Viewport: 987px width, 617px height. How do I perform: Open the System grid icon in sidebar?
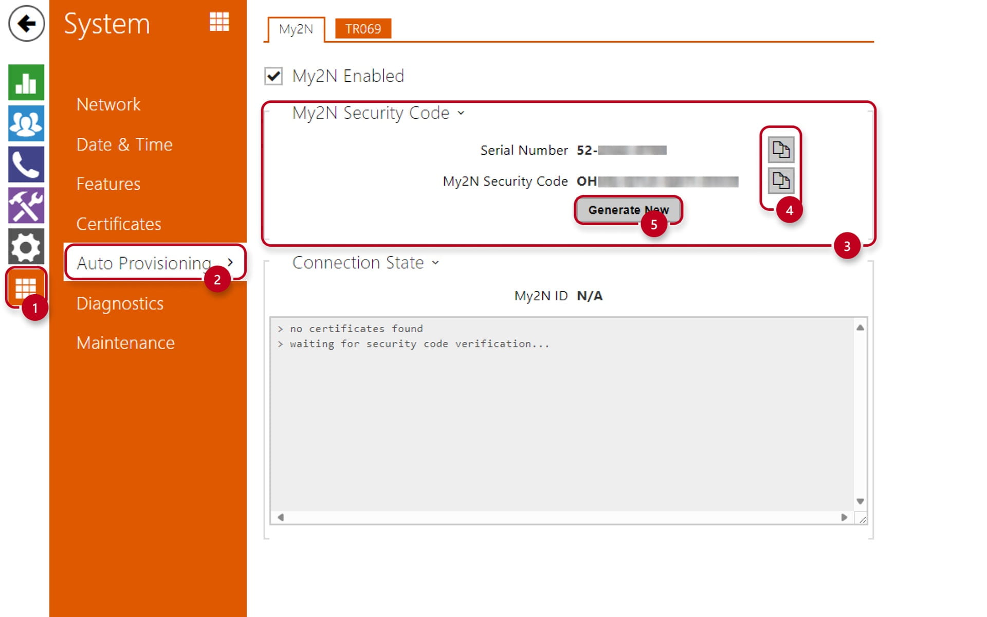point(26,287)
